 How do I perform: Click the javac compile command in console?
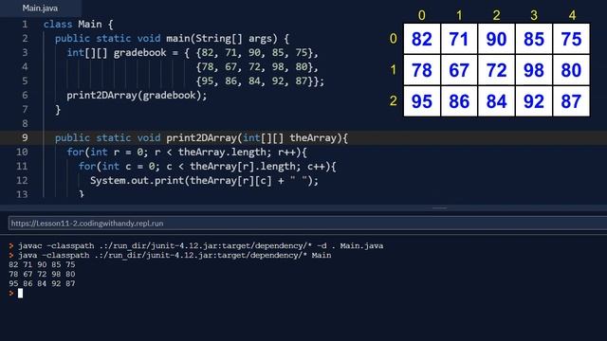pyautogui.click(x=200, y=246)
